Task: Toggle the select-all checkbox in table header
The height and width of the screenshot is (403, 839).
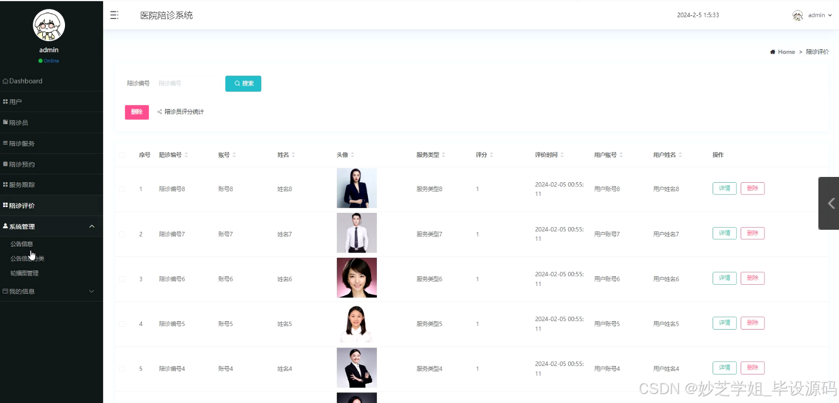Action: tap(122, 155)
